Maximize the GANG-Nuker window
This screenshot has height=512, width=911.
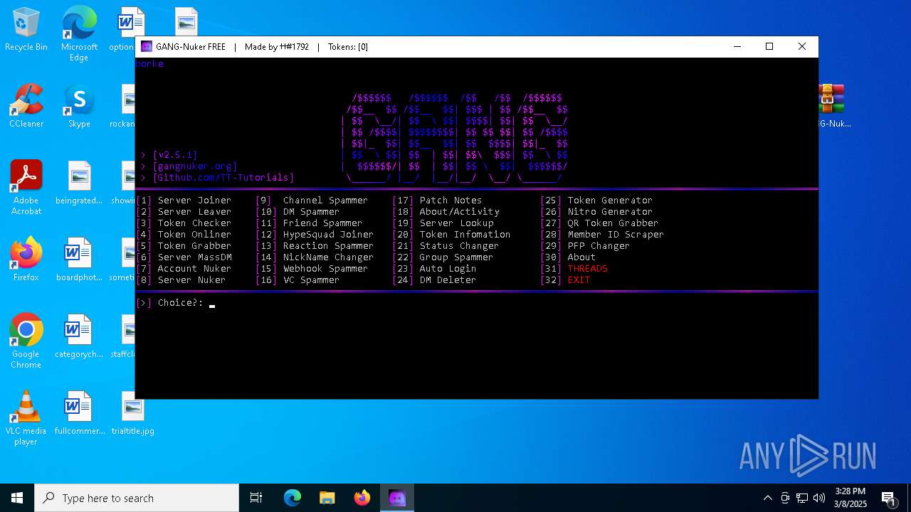(x=769, y=47)
